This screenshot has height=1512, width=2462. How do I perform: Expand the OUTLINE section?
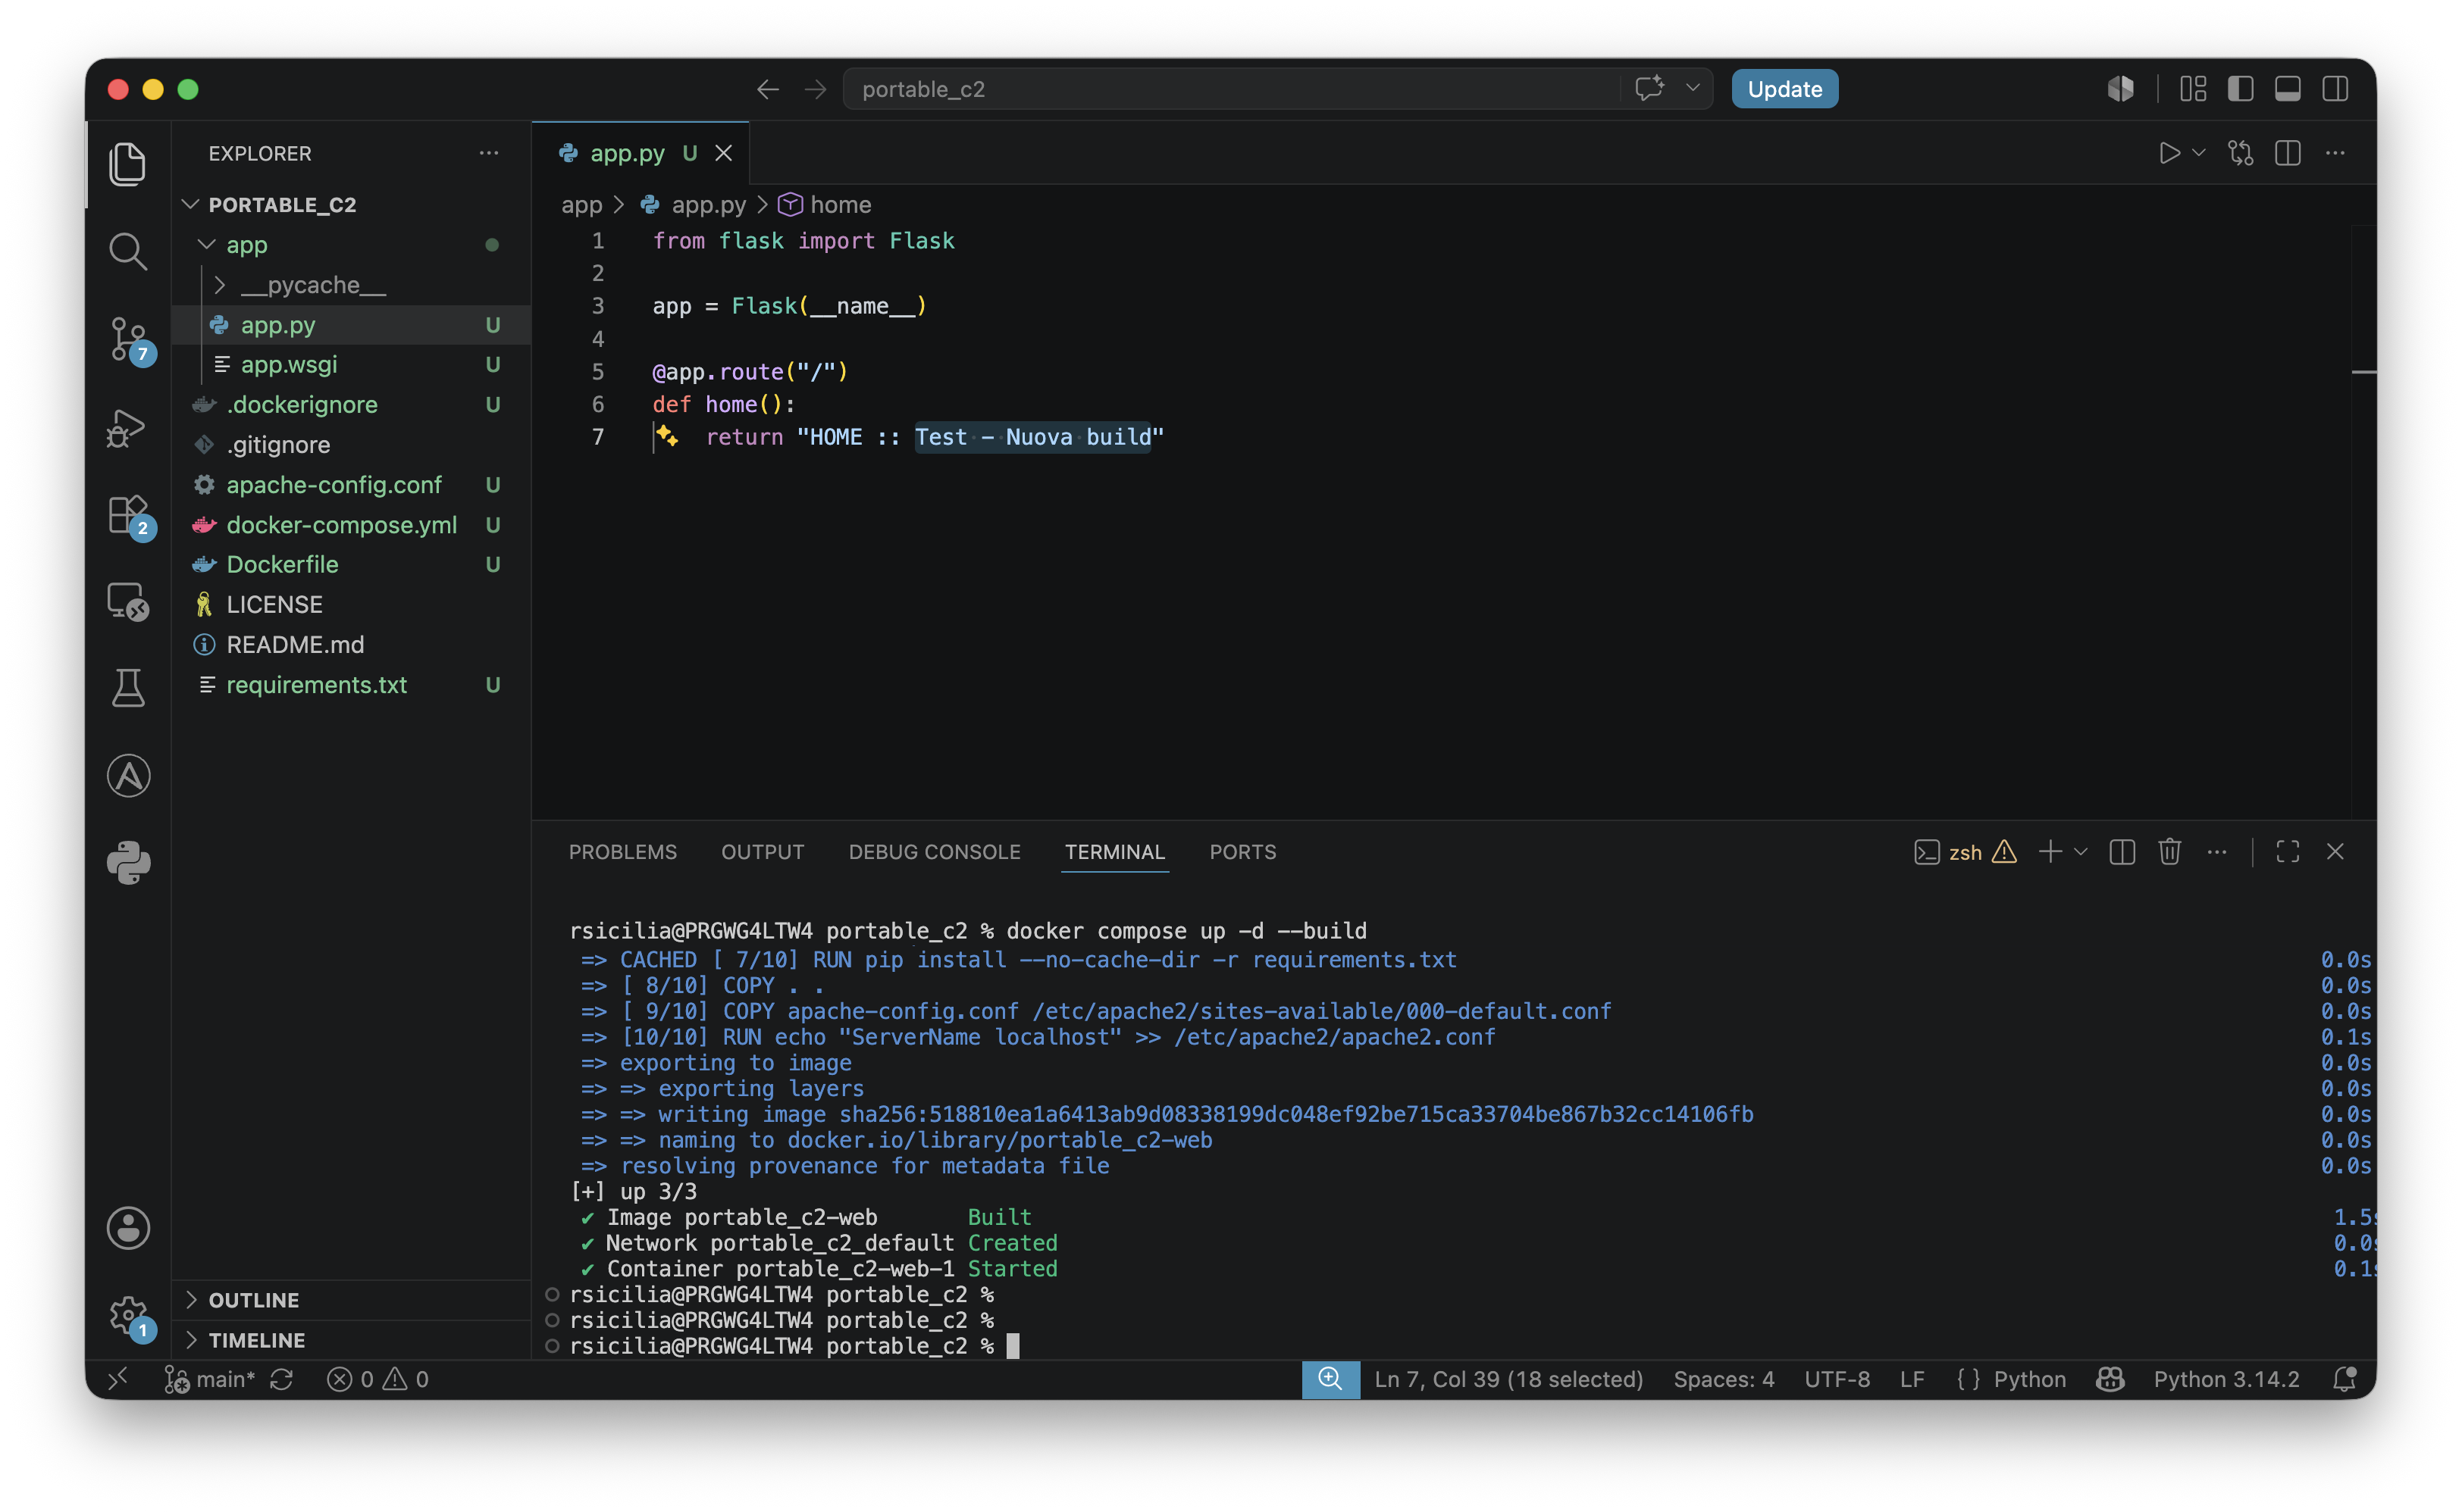pos(191,1299)
